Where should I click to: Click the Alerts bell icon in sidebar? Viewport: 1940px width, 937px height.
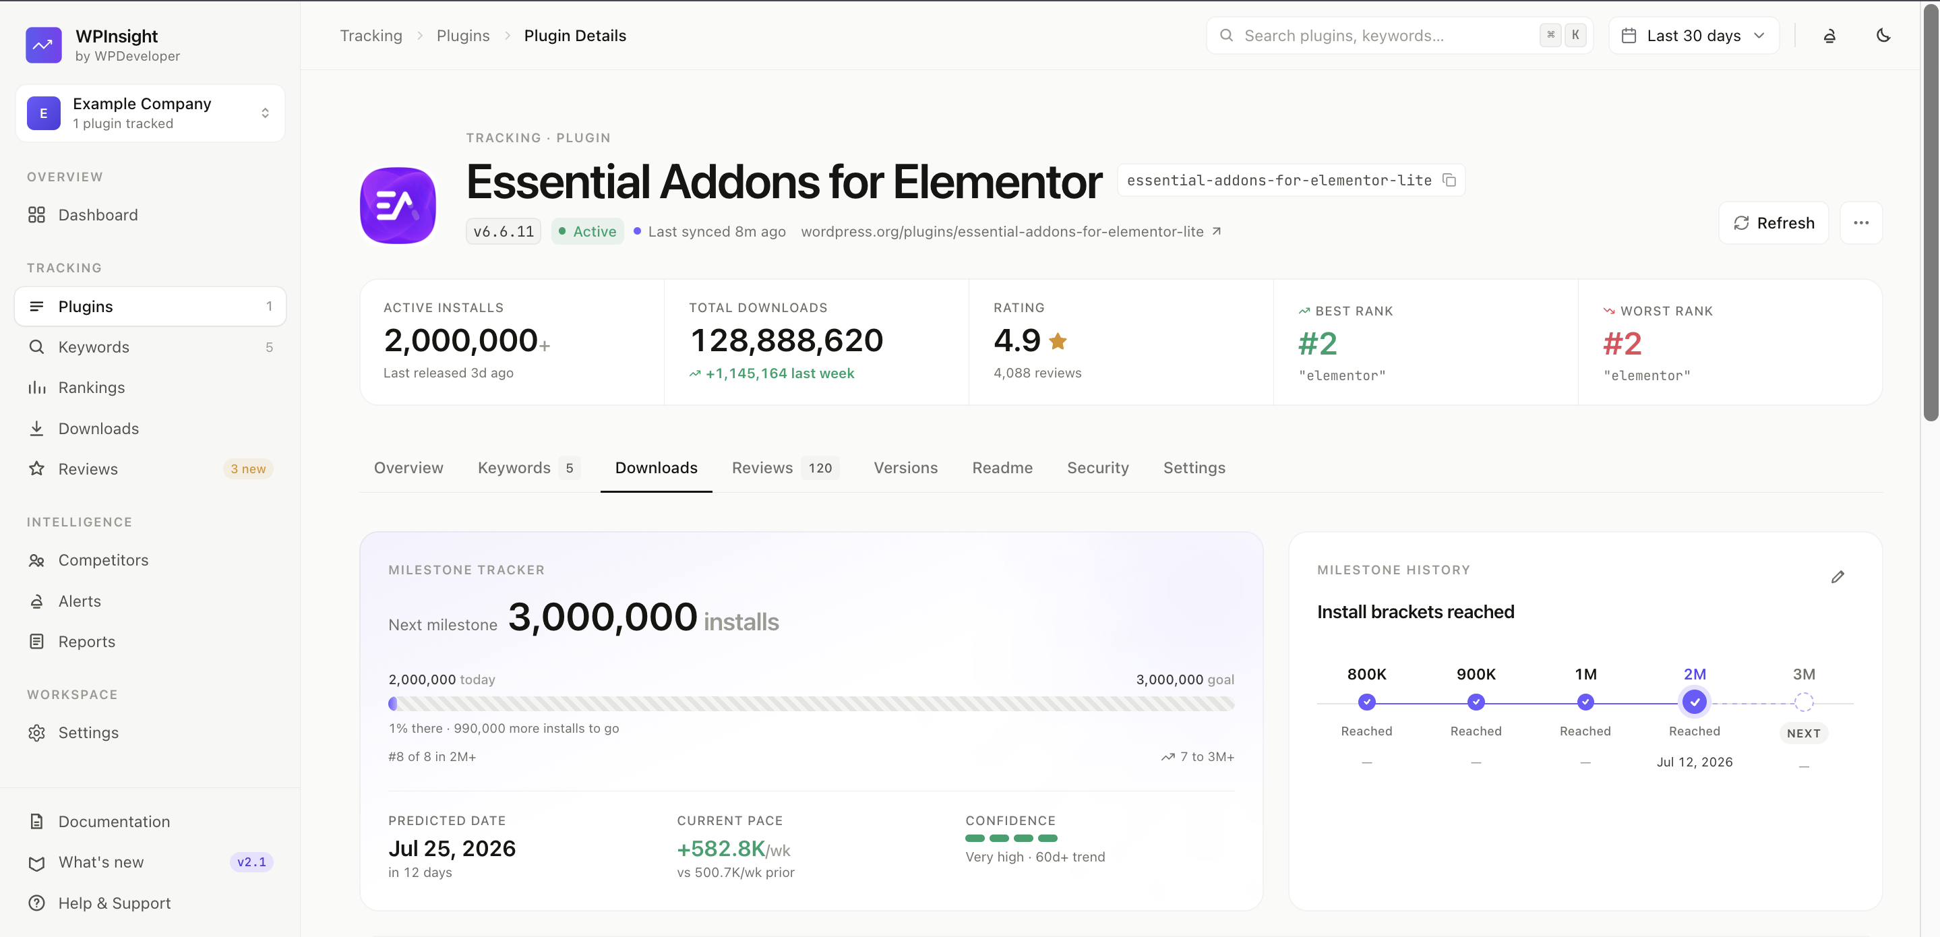[36, 601]
